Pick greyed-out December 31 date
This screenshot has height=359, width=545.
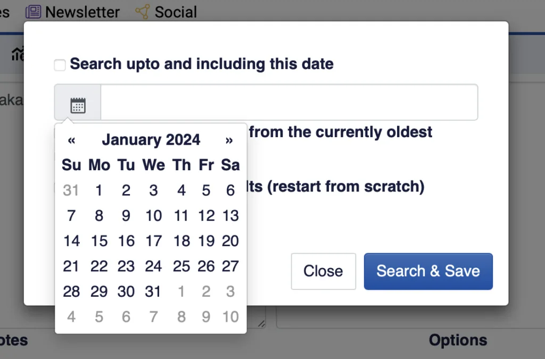(x=71, y=190)
